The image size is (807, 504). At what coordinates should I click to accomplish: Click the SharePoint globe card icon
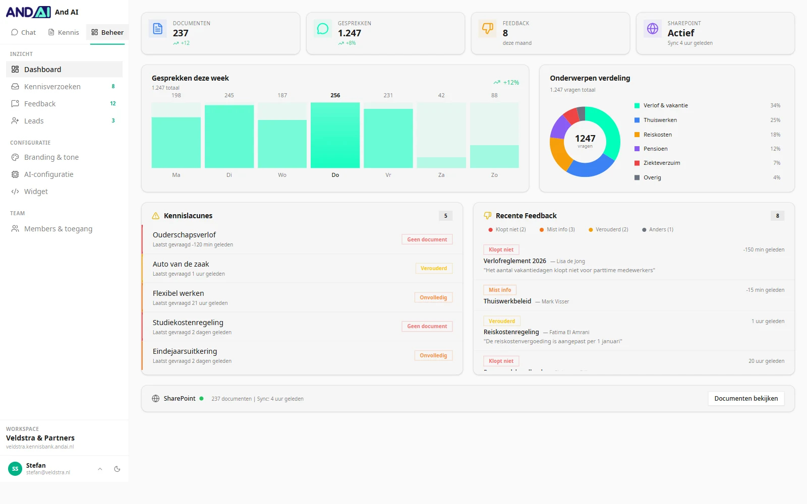point(652,29)
